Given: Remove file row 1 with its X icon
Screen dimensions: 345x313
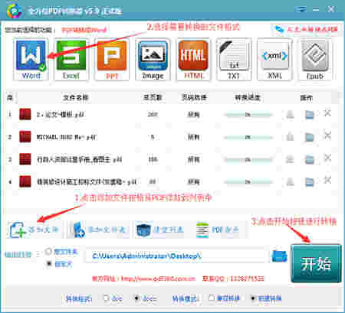Looking at the screenshot, I should tap(327, 113).
